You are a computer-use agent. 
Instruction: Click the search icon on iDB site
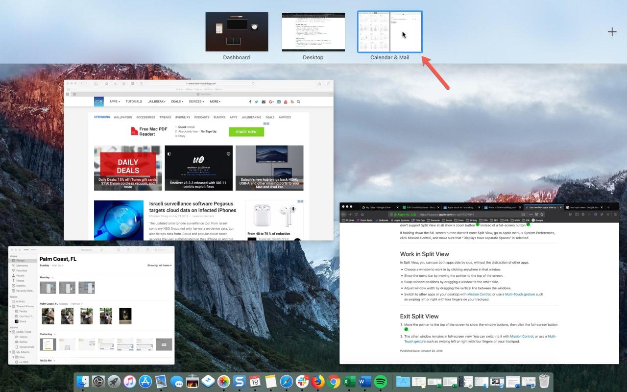(298, 101)
